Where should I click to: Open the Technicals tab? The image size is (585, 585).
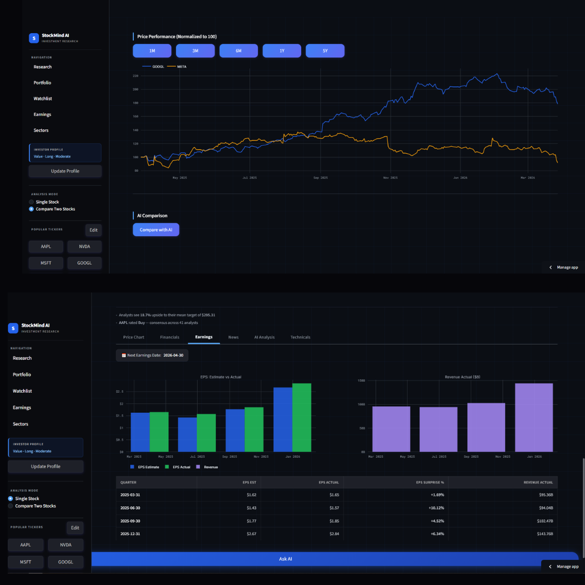300,337
